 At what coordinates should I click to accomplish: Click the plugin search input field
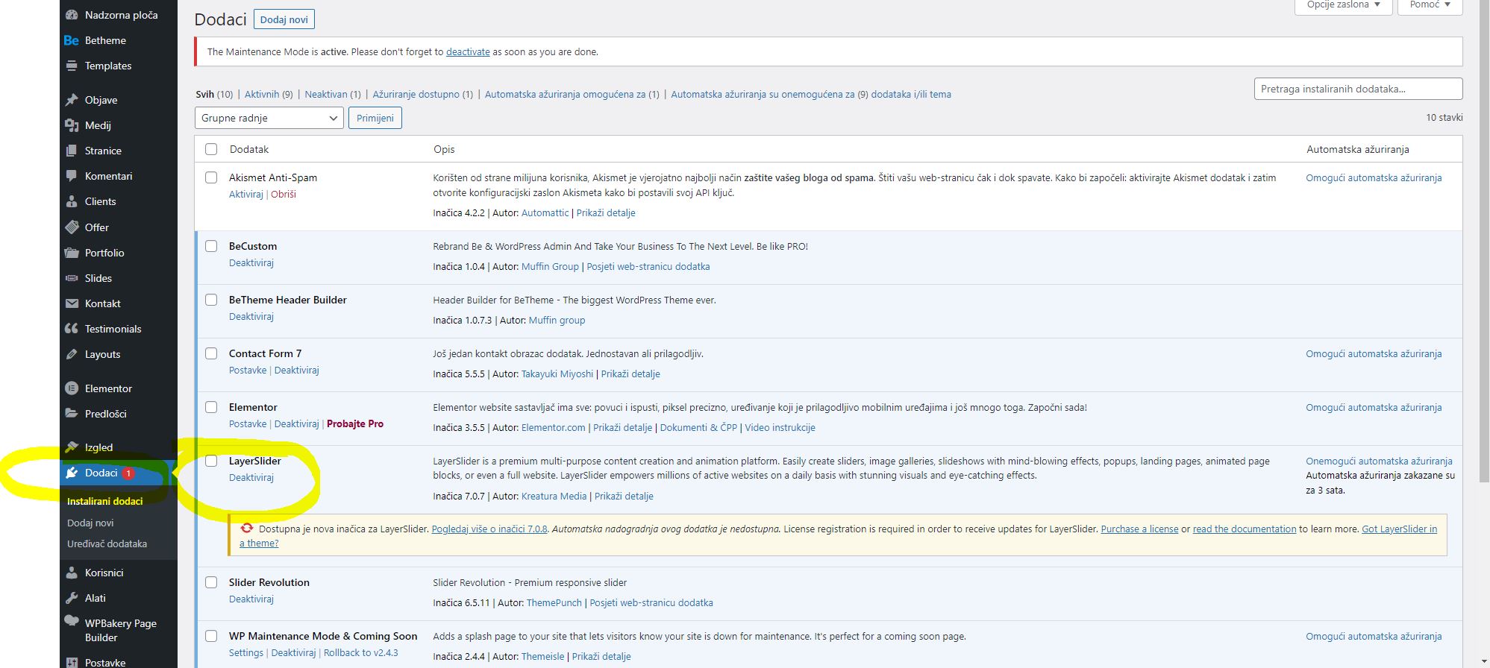[x=1358, y=89]
